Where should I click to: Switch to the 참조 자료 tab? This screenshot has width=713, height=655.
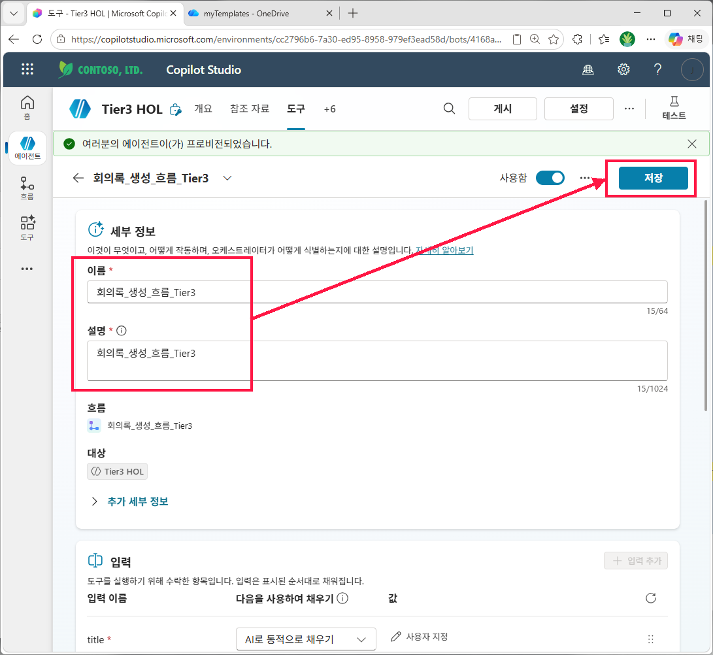click(x=250, y=109)
